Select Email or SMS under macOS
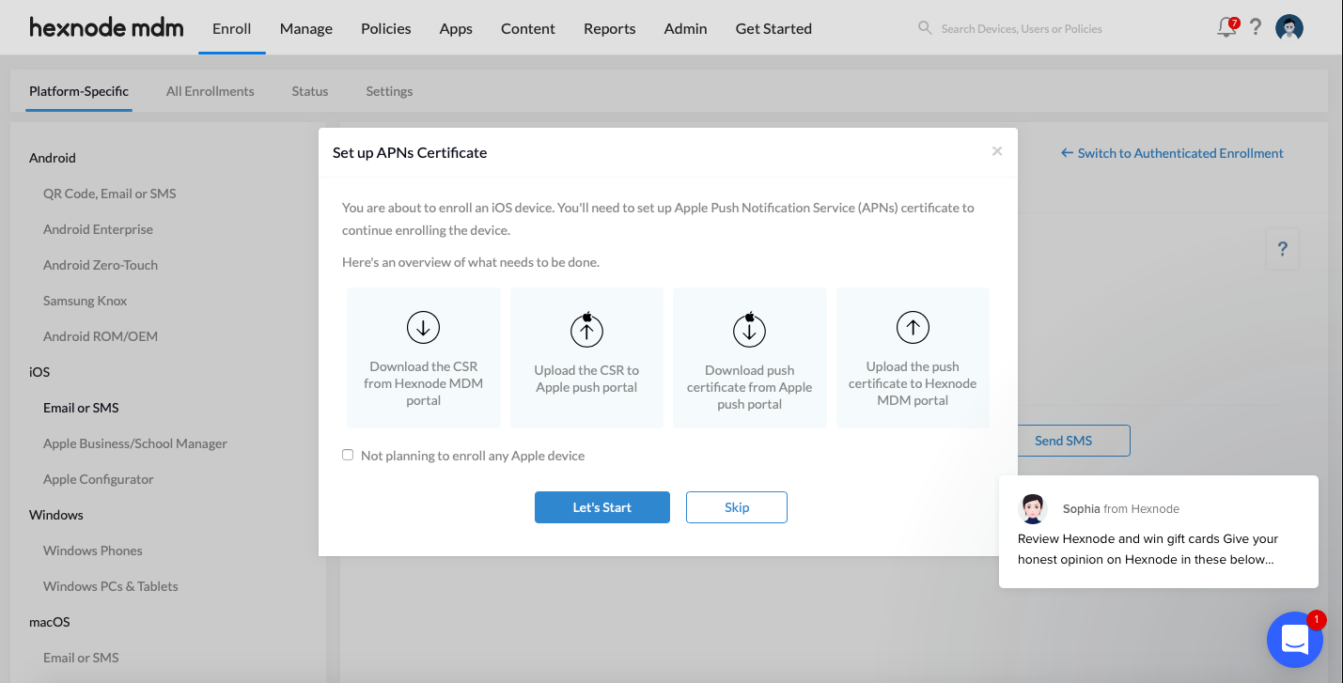The width and height of the screenshot is (1343, 683). point(81,658)
